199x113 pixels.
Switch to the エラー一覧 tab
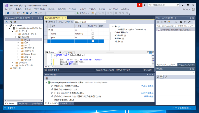(x=63, y=104)
